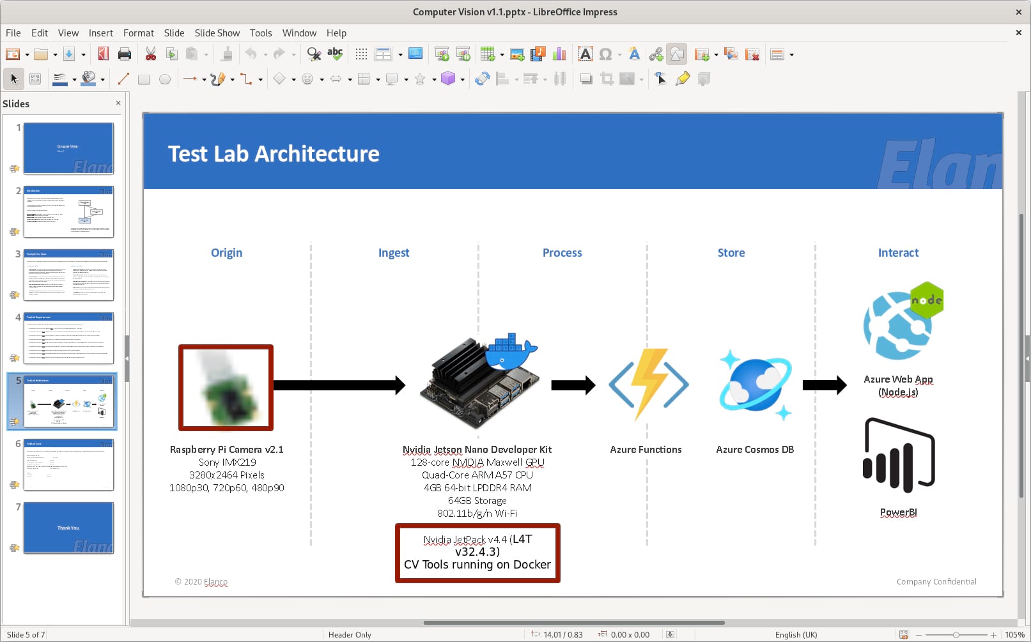Click the Ingest column heading

(394, 253)
